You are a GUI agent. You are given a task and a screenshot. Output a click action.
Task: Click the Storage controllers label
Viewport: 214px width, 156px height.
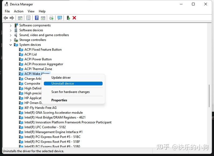33,40
